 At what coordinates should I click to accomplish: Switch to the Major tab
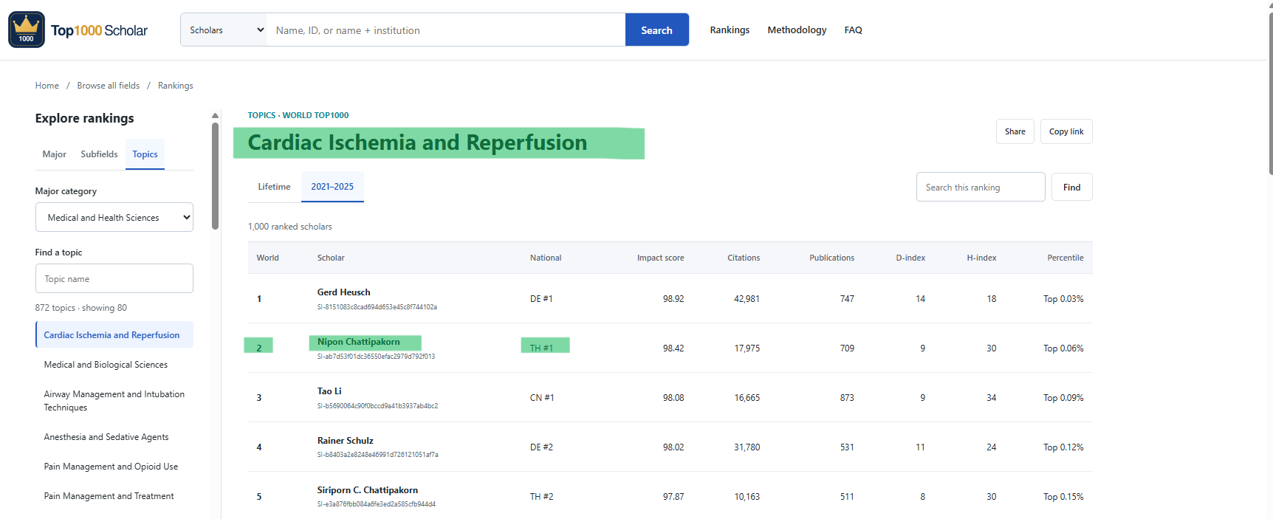point(55,154)
